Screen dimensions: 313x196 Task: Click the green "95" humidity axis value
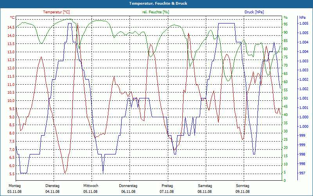tap(286, 24)
